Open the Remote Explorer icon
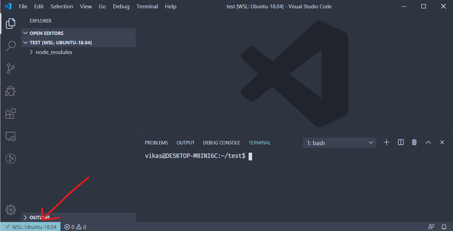Viewport: 453px width, 231px height. pos(11,136)
